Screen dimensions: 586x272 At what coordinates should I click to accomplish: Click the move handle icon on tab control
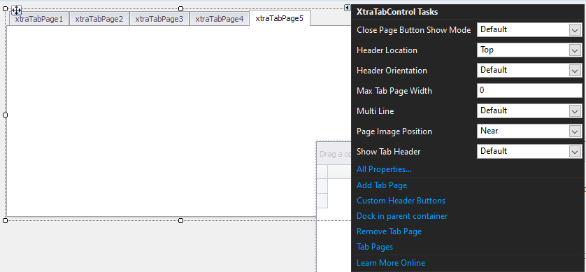17,10
